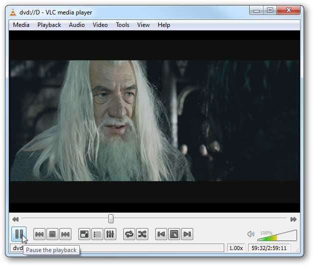Stop the playback
Image resolution: width=313 pixels, height=266 pixels.
point(52,234)
